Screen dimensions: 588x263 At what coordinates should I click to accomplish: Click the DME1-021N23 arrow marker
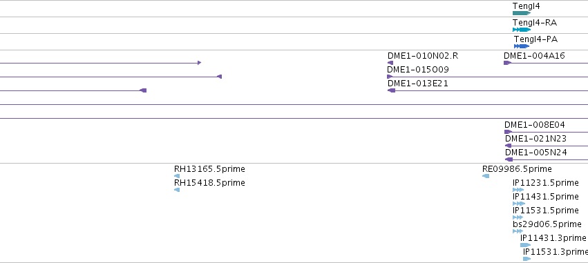tap(508, 146)
